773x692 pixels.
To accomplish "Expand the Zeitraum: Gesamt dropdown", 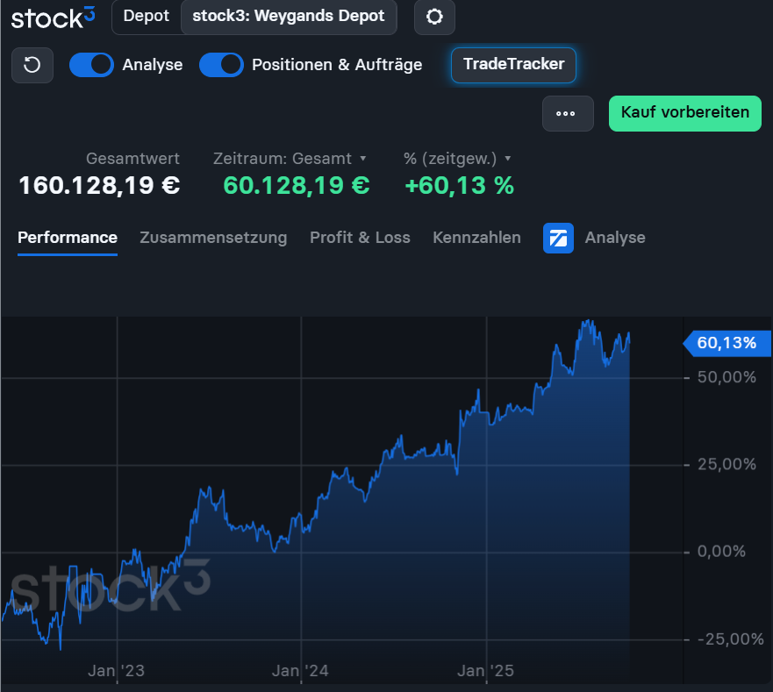I will pyautogui.click(x=290, y=159).
